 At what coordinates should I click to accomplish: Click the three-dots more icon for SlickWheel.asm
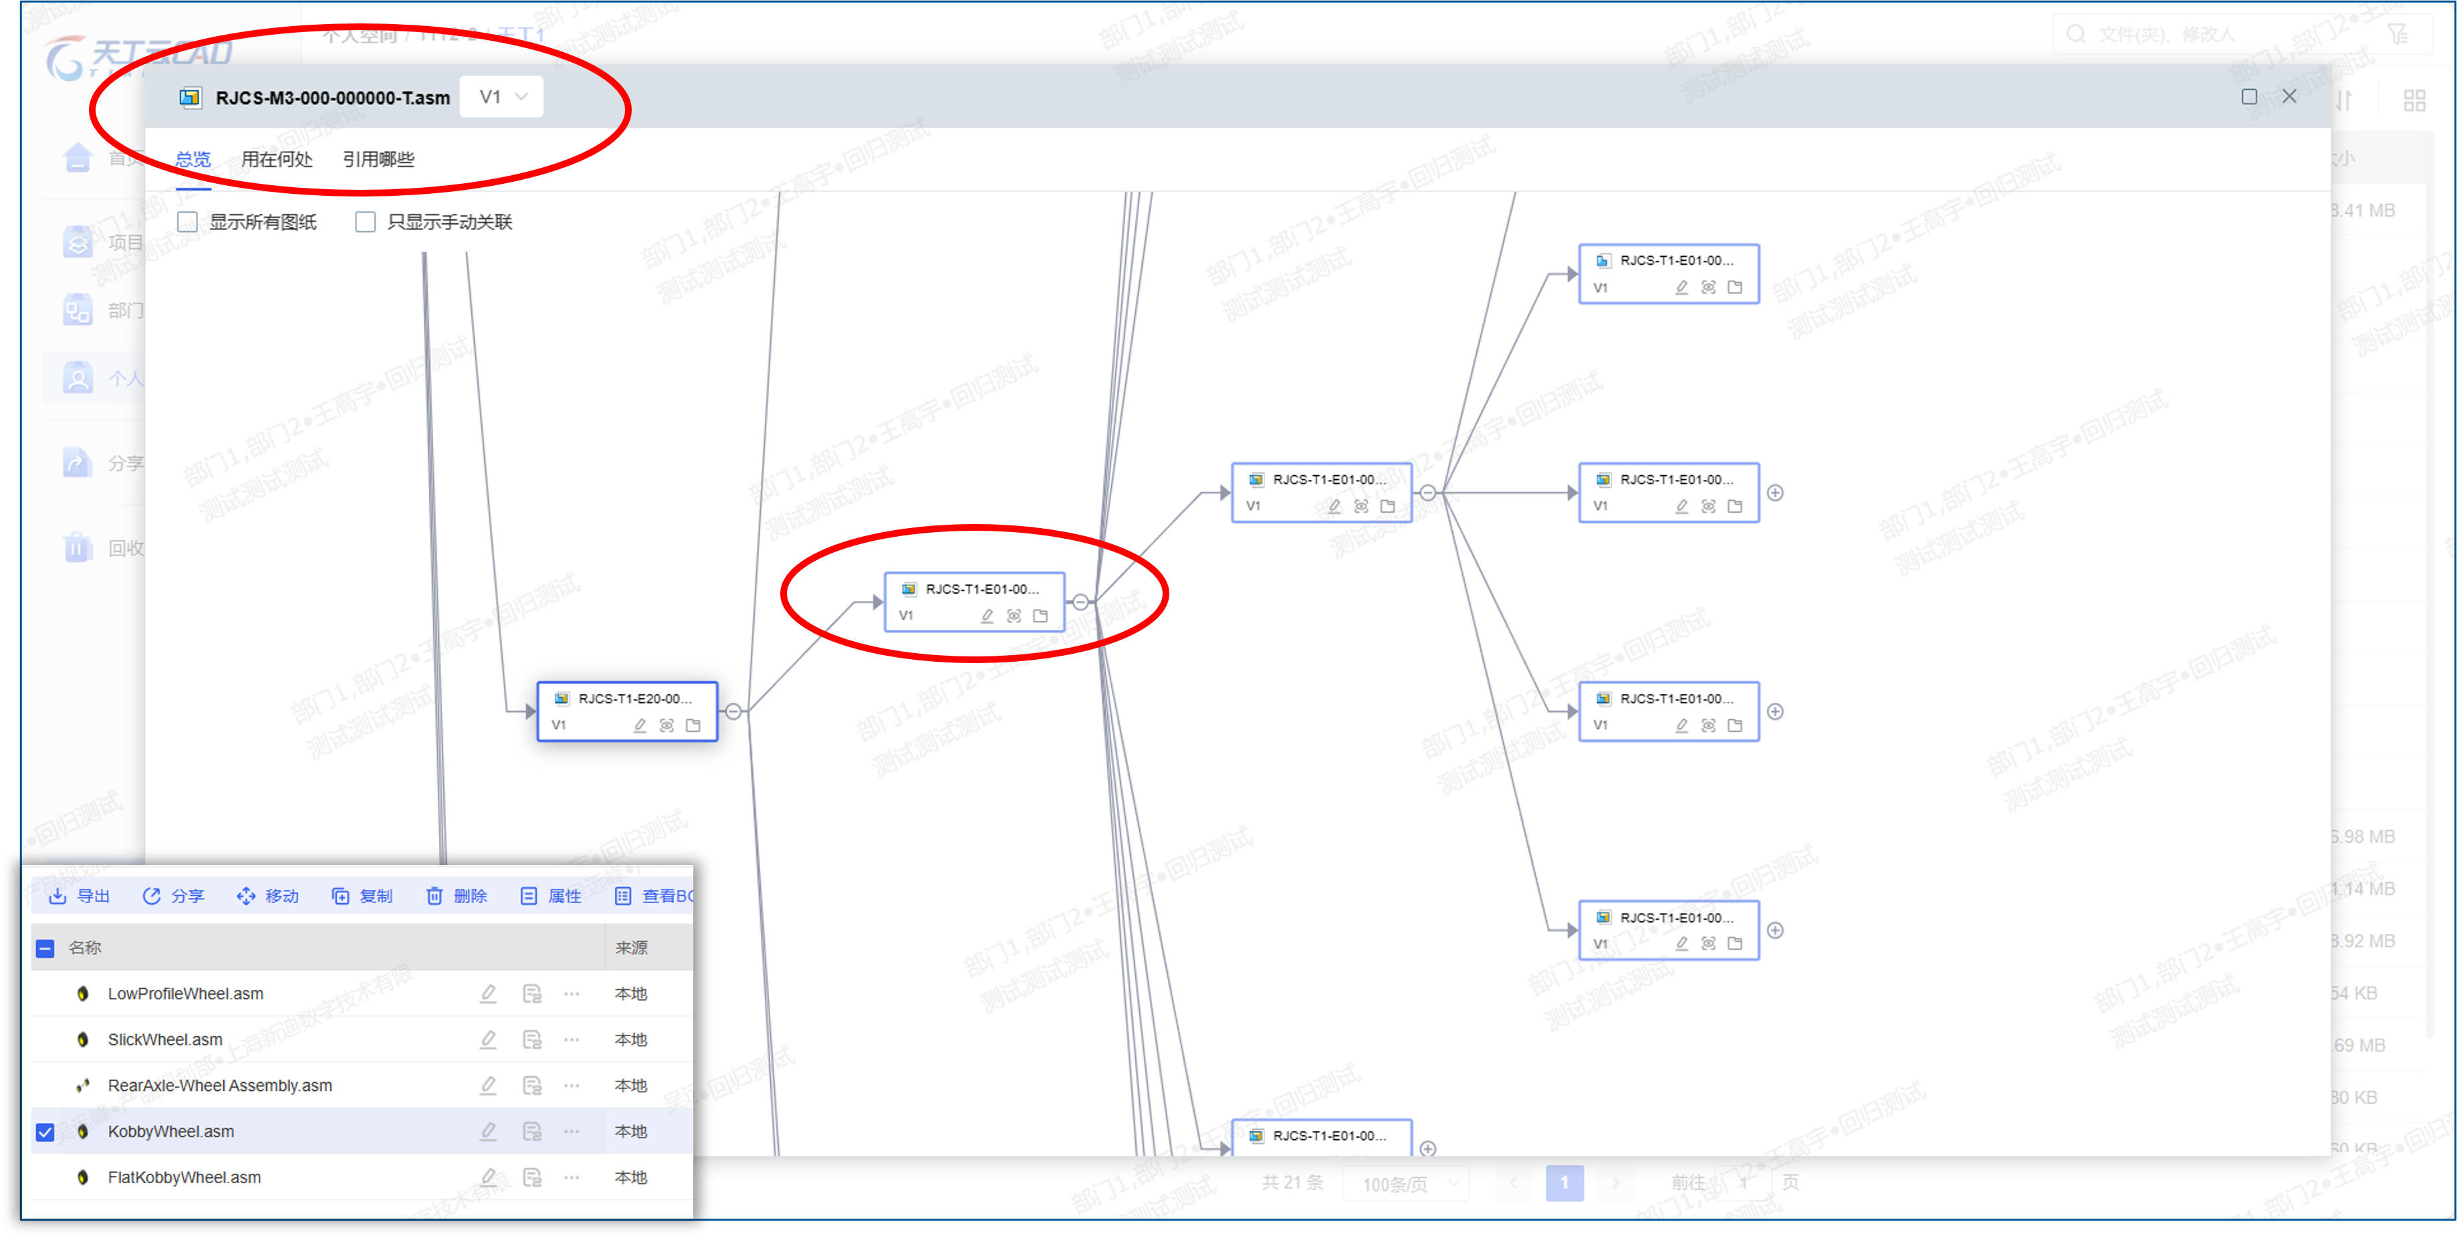[x=572, y=1039]
